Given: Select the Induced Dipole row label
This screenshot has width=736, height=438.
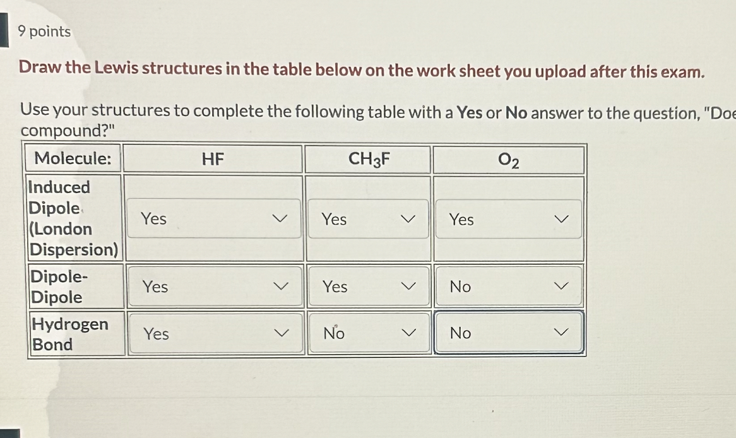Looking at the screenshot, I should [74, 218].
